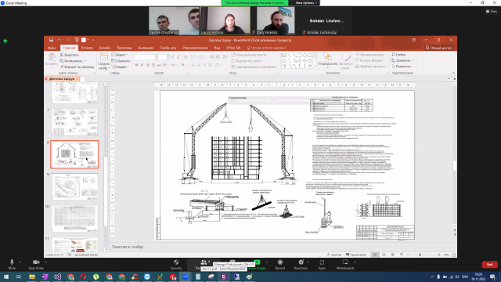Viewport: 501px width, 282px height.
Task: Open the Security shield icon
Action: click(176, 264)
